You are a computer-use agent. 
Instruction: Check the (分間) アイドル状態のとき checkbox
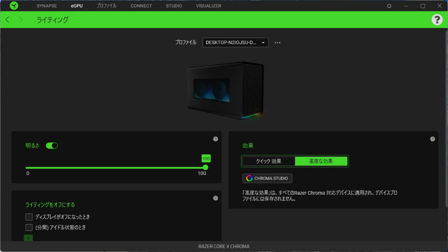[x=29, y=227]
